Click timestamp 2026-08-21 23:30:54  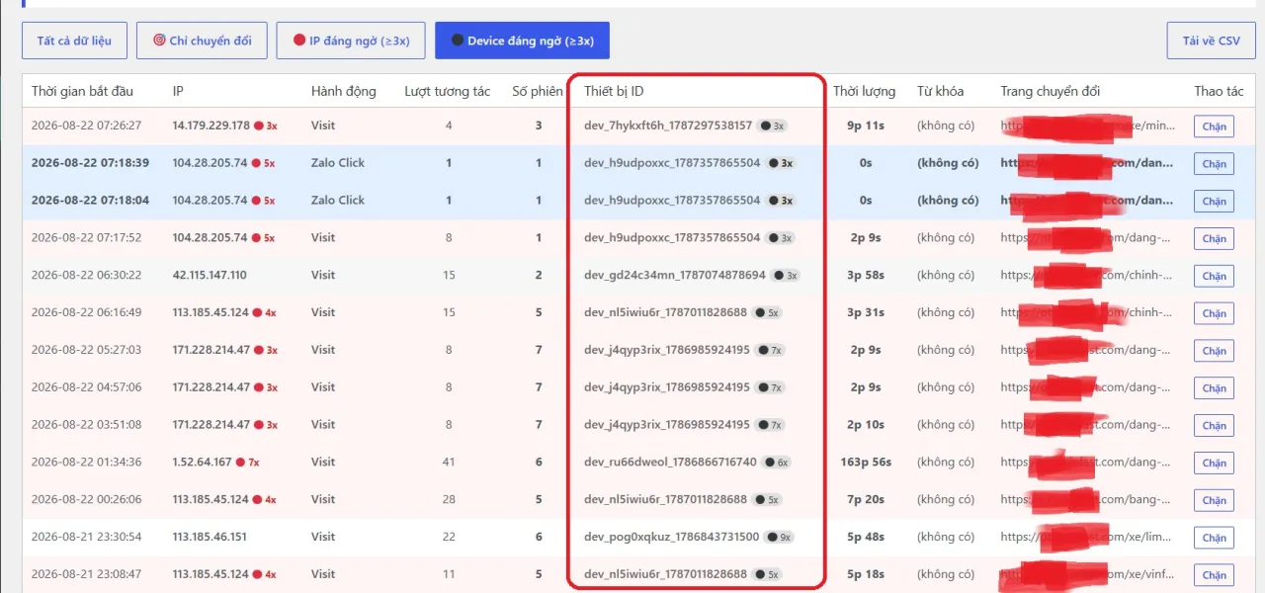coord(86,537)
